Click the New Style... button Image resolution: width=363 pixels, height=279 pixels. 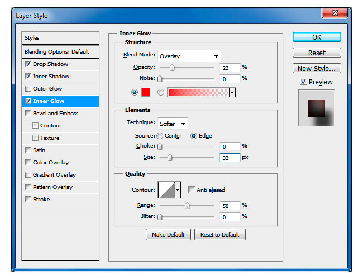(x=317, y=69)
